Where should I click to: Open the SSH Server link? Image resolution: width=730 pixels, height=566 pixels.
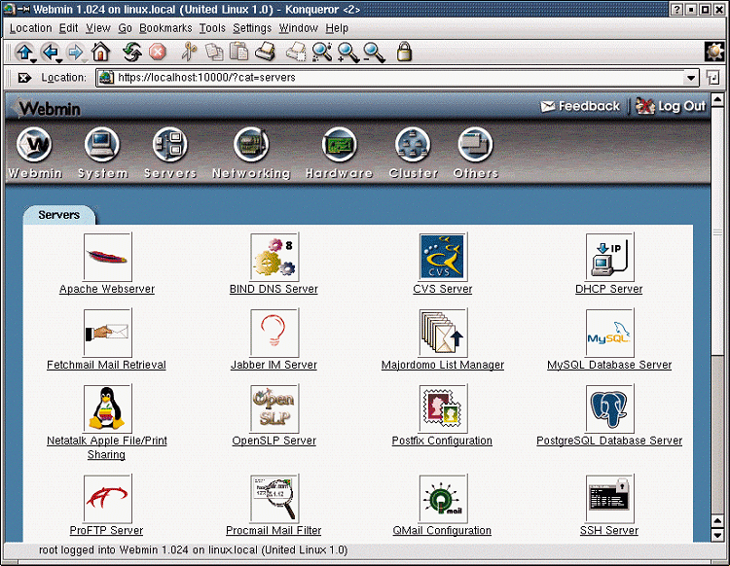(609, 530)
